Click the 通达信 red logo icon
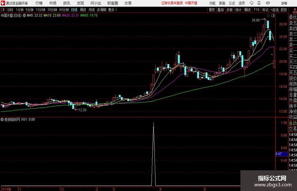Screen dimensions: 297x191 (3, 3)
